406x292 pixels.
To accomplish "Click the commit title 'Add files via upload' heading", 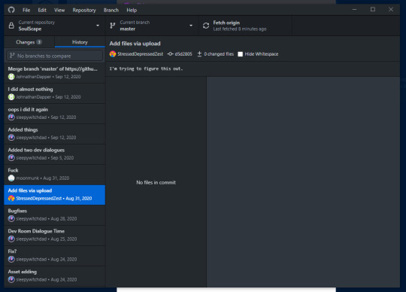I will [x=135, y=44].
